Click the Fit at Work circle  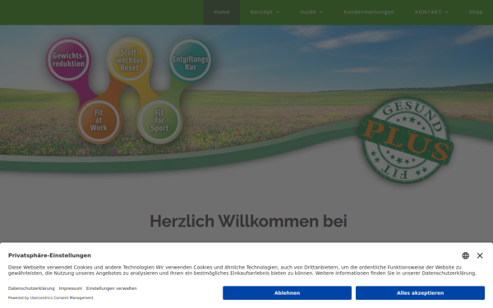[x=99, y=121]
